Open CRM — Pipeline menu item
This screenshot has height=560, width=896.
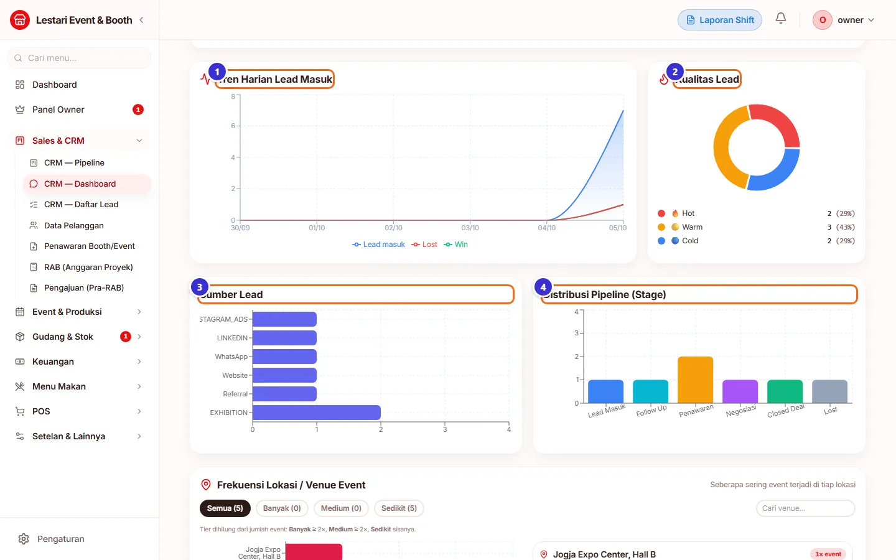point(87,162)
